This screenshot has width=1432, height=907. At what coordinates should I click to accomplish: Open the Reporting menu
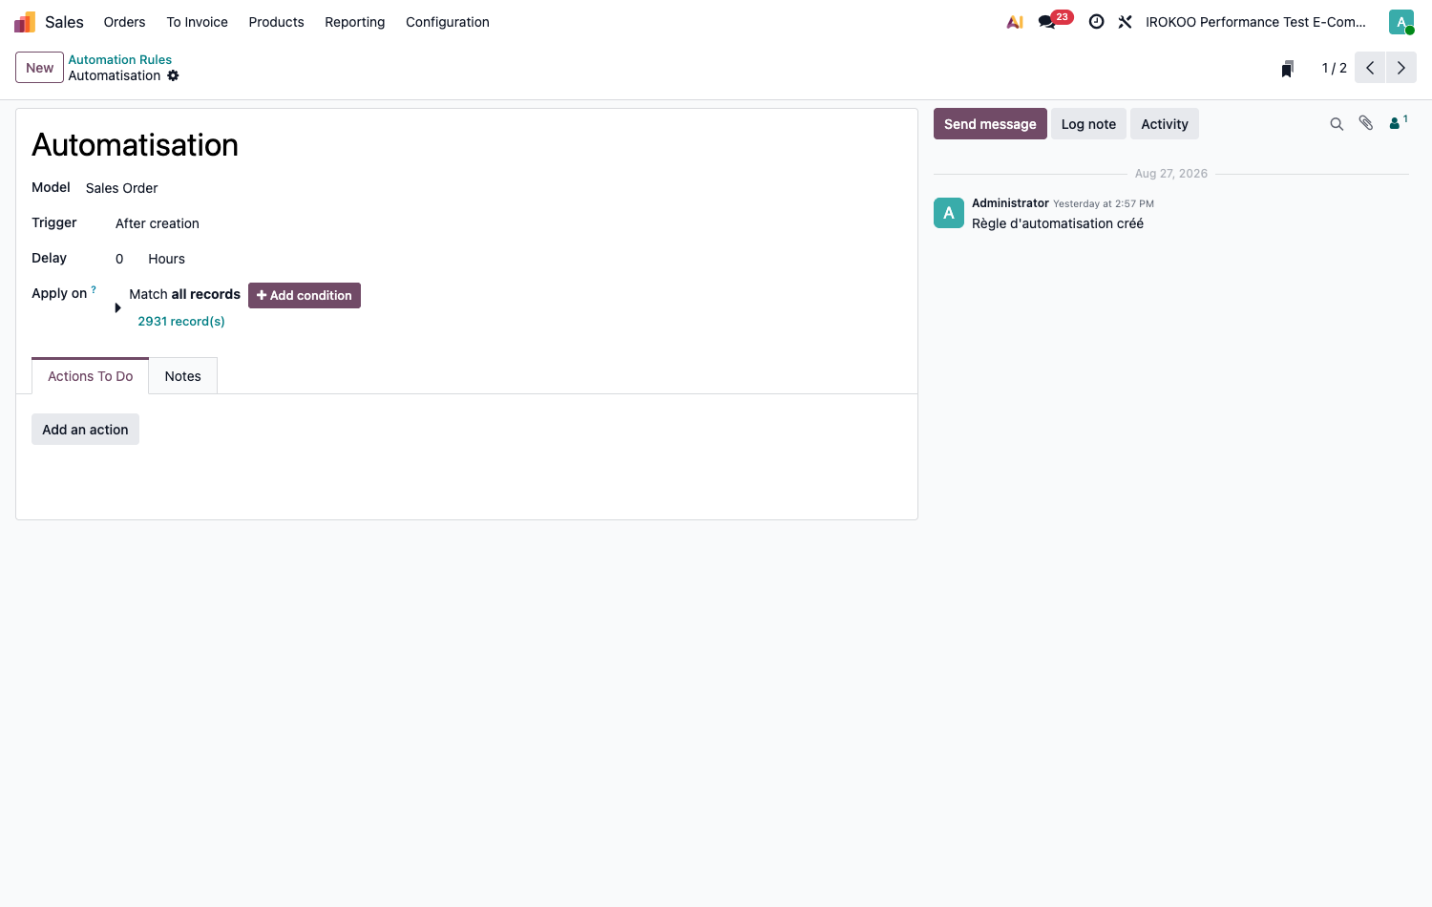354,22
